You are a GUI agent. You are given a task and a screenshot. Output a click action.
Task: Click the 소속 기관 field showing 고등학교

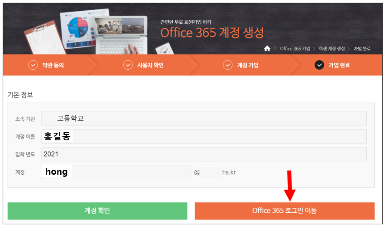[x=204, y=118]
